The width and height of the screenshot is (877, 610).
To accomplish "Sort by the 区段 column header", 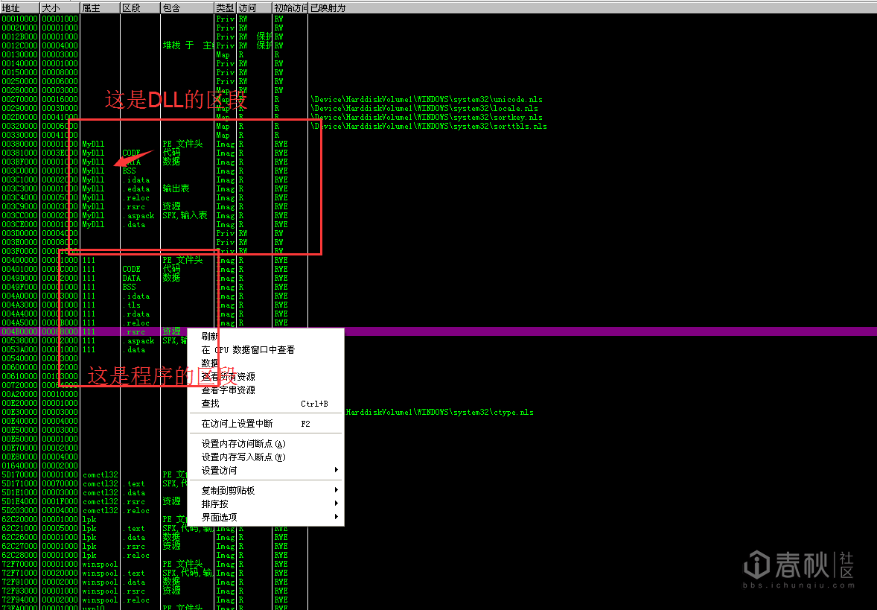I will pyautogui.click(x=141, y=8).
